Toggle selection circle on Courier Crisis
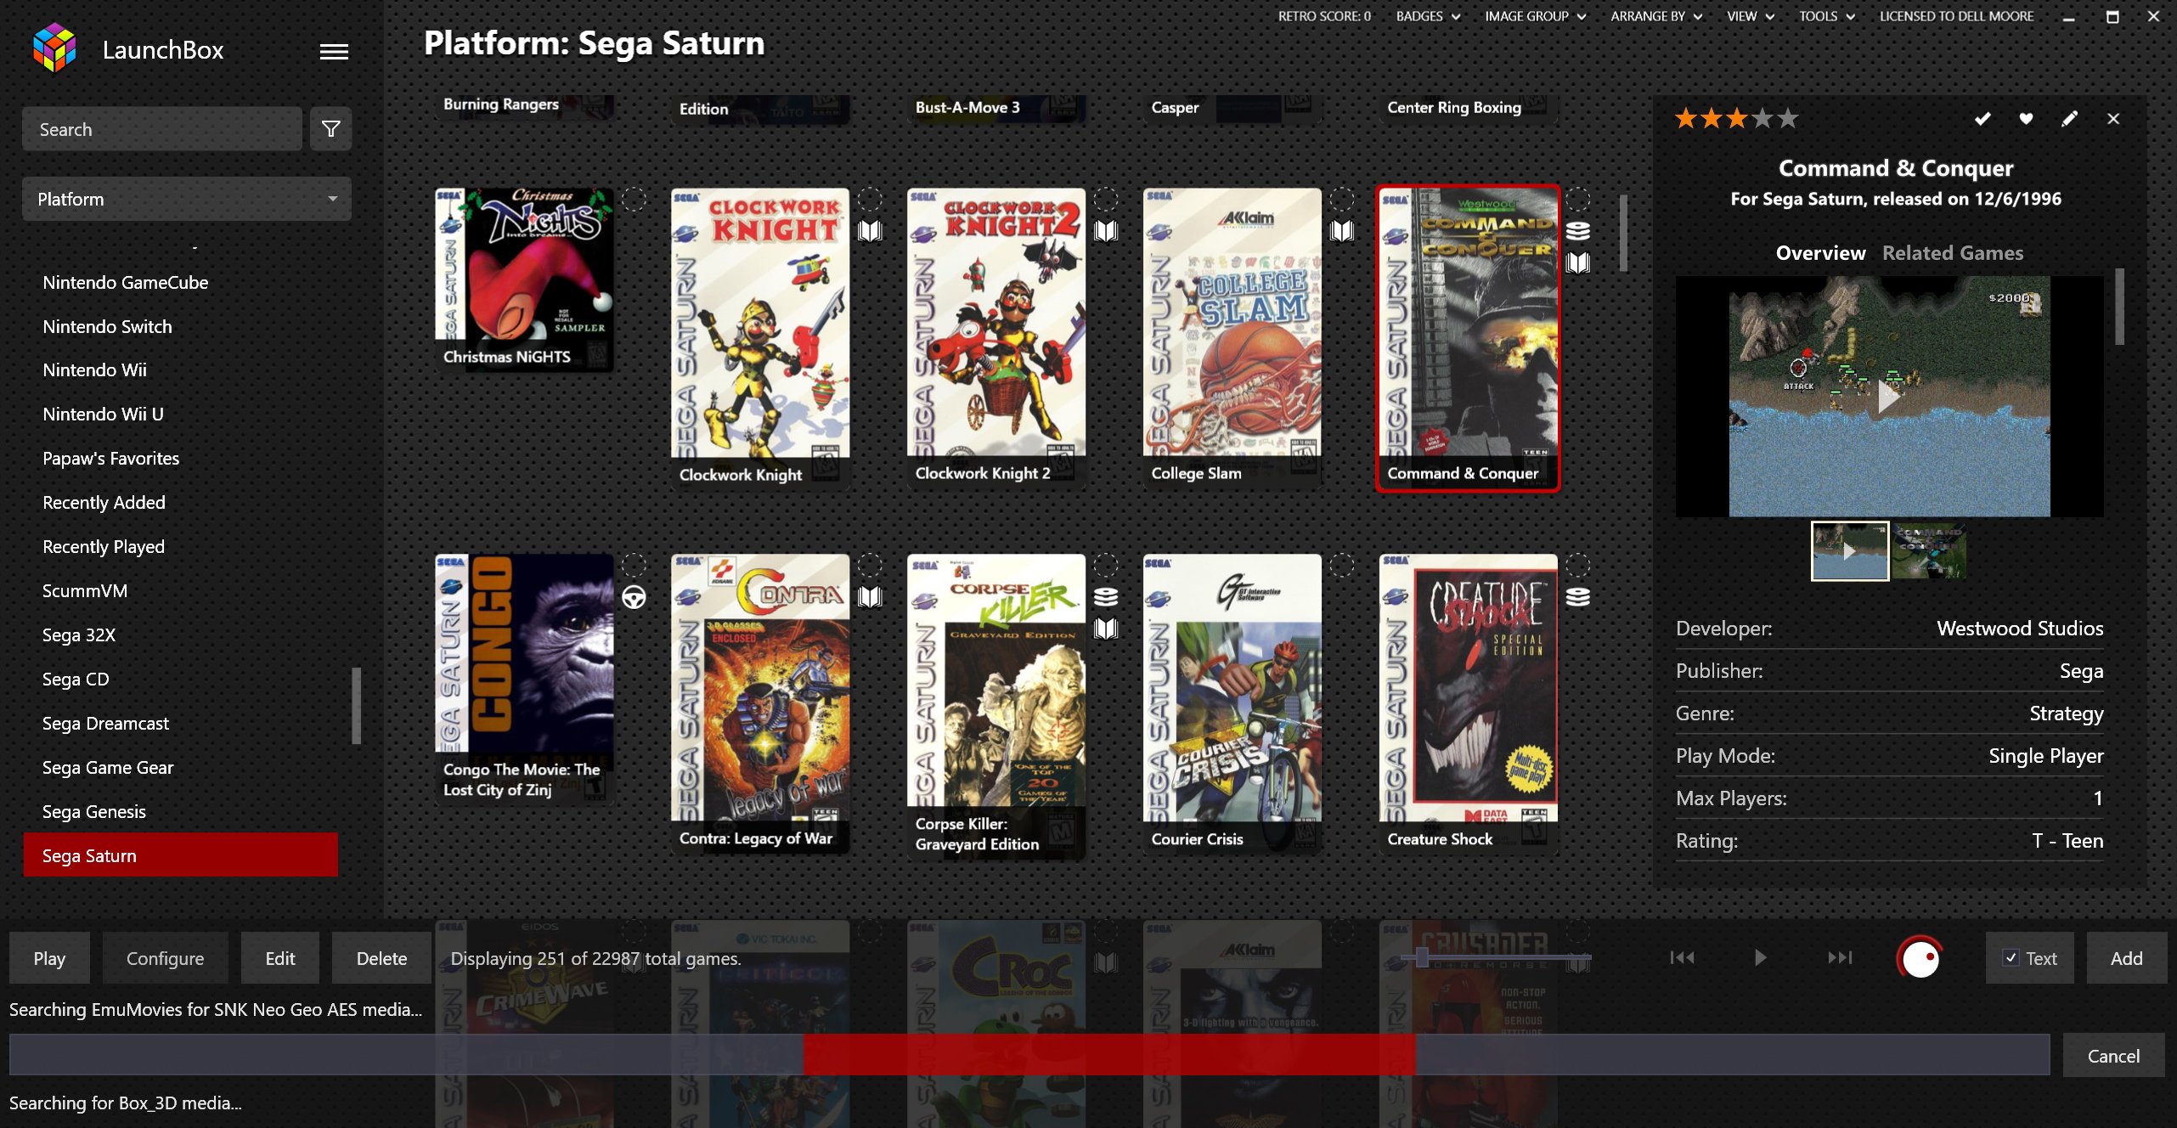The width and height of the screenshot is (2177, 1128). tap(1342, 565)
